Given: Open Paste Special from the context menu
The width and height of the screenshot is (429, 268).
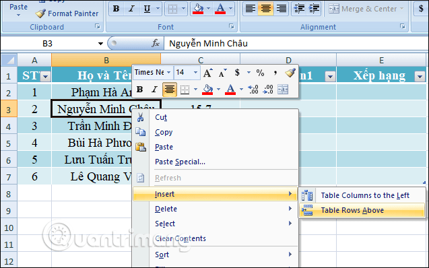Looking at the screenshot, I should point(216,162).
